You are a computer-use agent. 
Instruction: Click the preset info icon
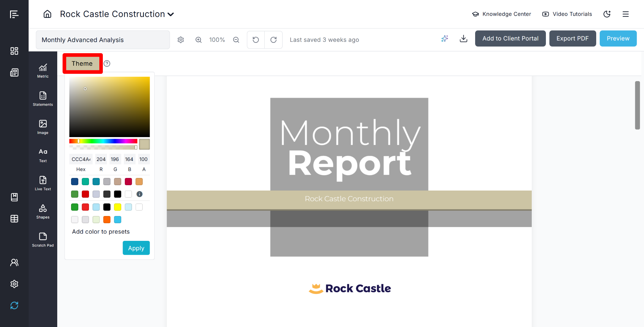pyautogui.click(x=140, y=194)
